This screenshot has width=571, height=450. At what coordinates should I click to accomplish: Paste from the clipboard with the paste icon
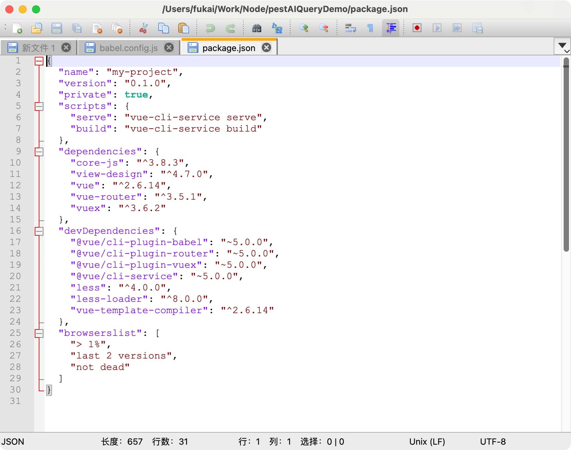tap(183, 28)
